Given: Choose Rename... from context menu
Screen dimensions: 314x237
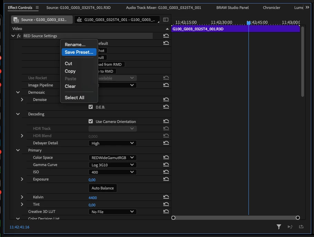Looking at the screenshot, I should pos(79,44).
